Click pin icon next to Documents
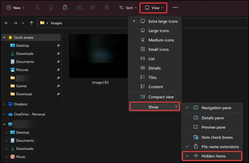 click(x=58, y=62)
